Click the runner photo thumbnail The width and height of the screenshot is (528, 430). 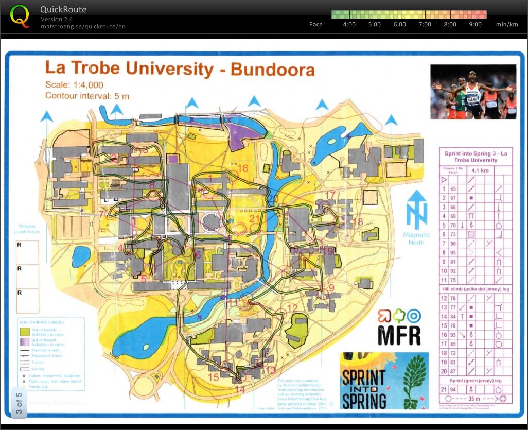pos(473,92)
